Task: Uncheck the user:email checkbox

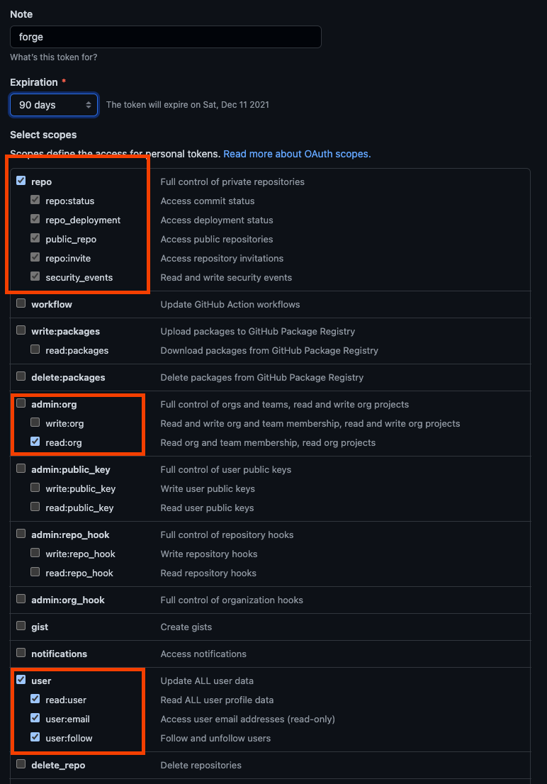Action: pos(35,717)
